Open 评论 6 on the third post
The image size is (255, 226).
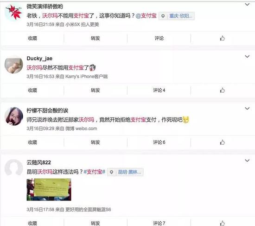point(159,142)
